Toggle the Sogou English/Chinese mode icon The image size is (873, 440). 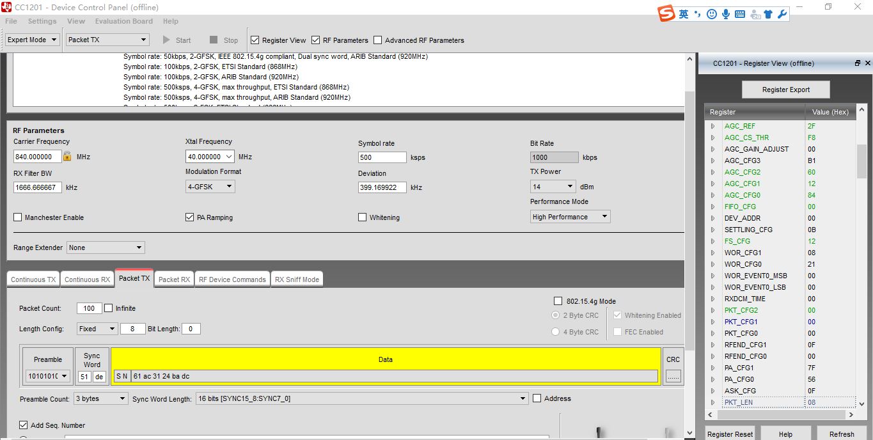[684, 13]
